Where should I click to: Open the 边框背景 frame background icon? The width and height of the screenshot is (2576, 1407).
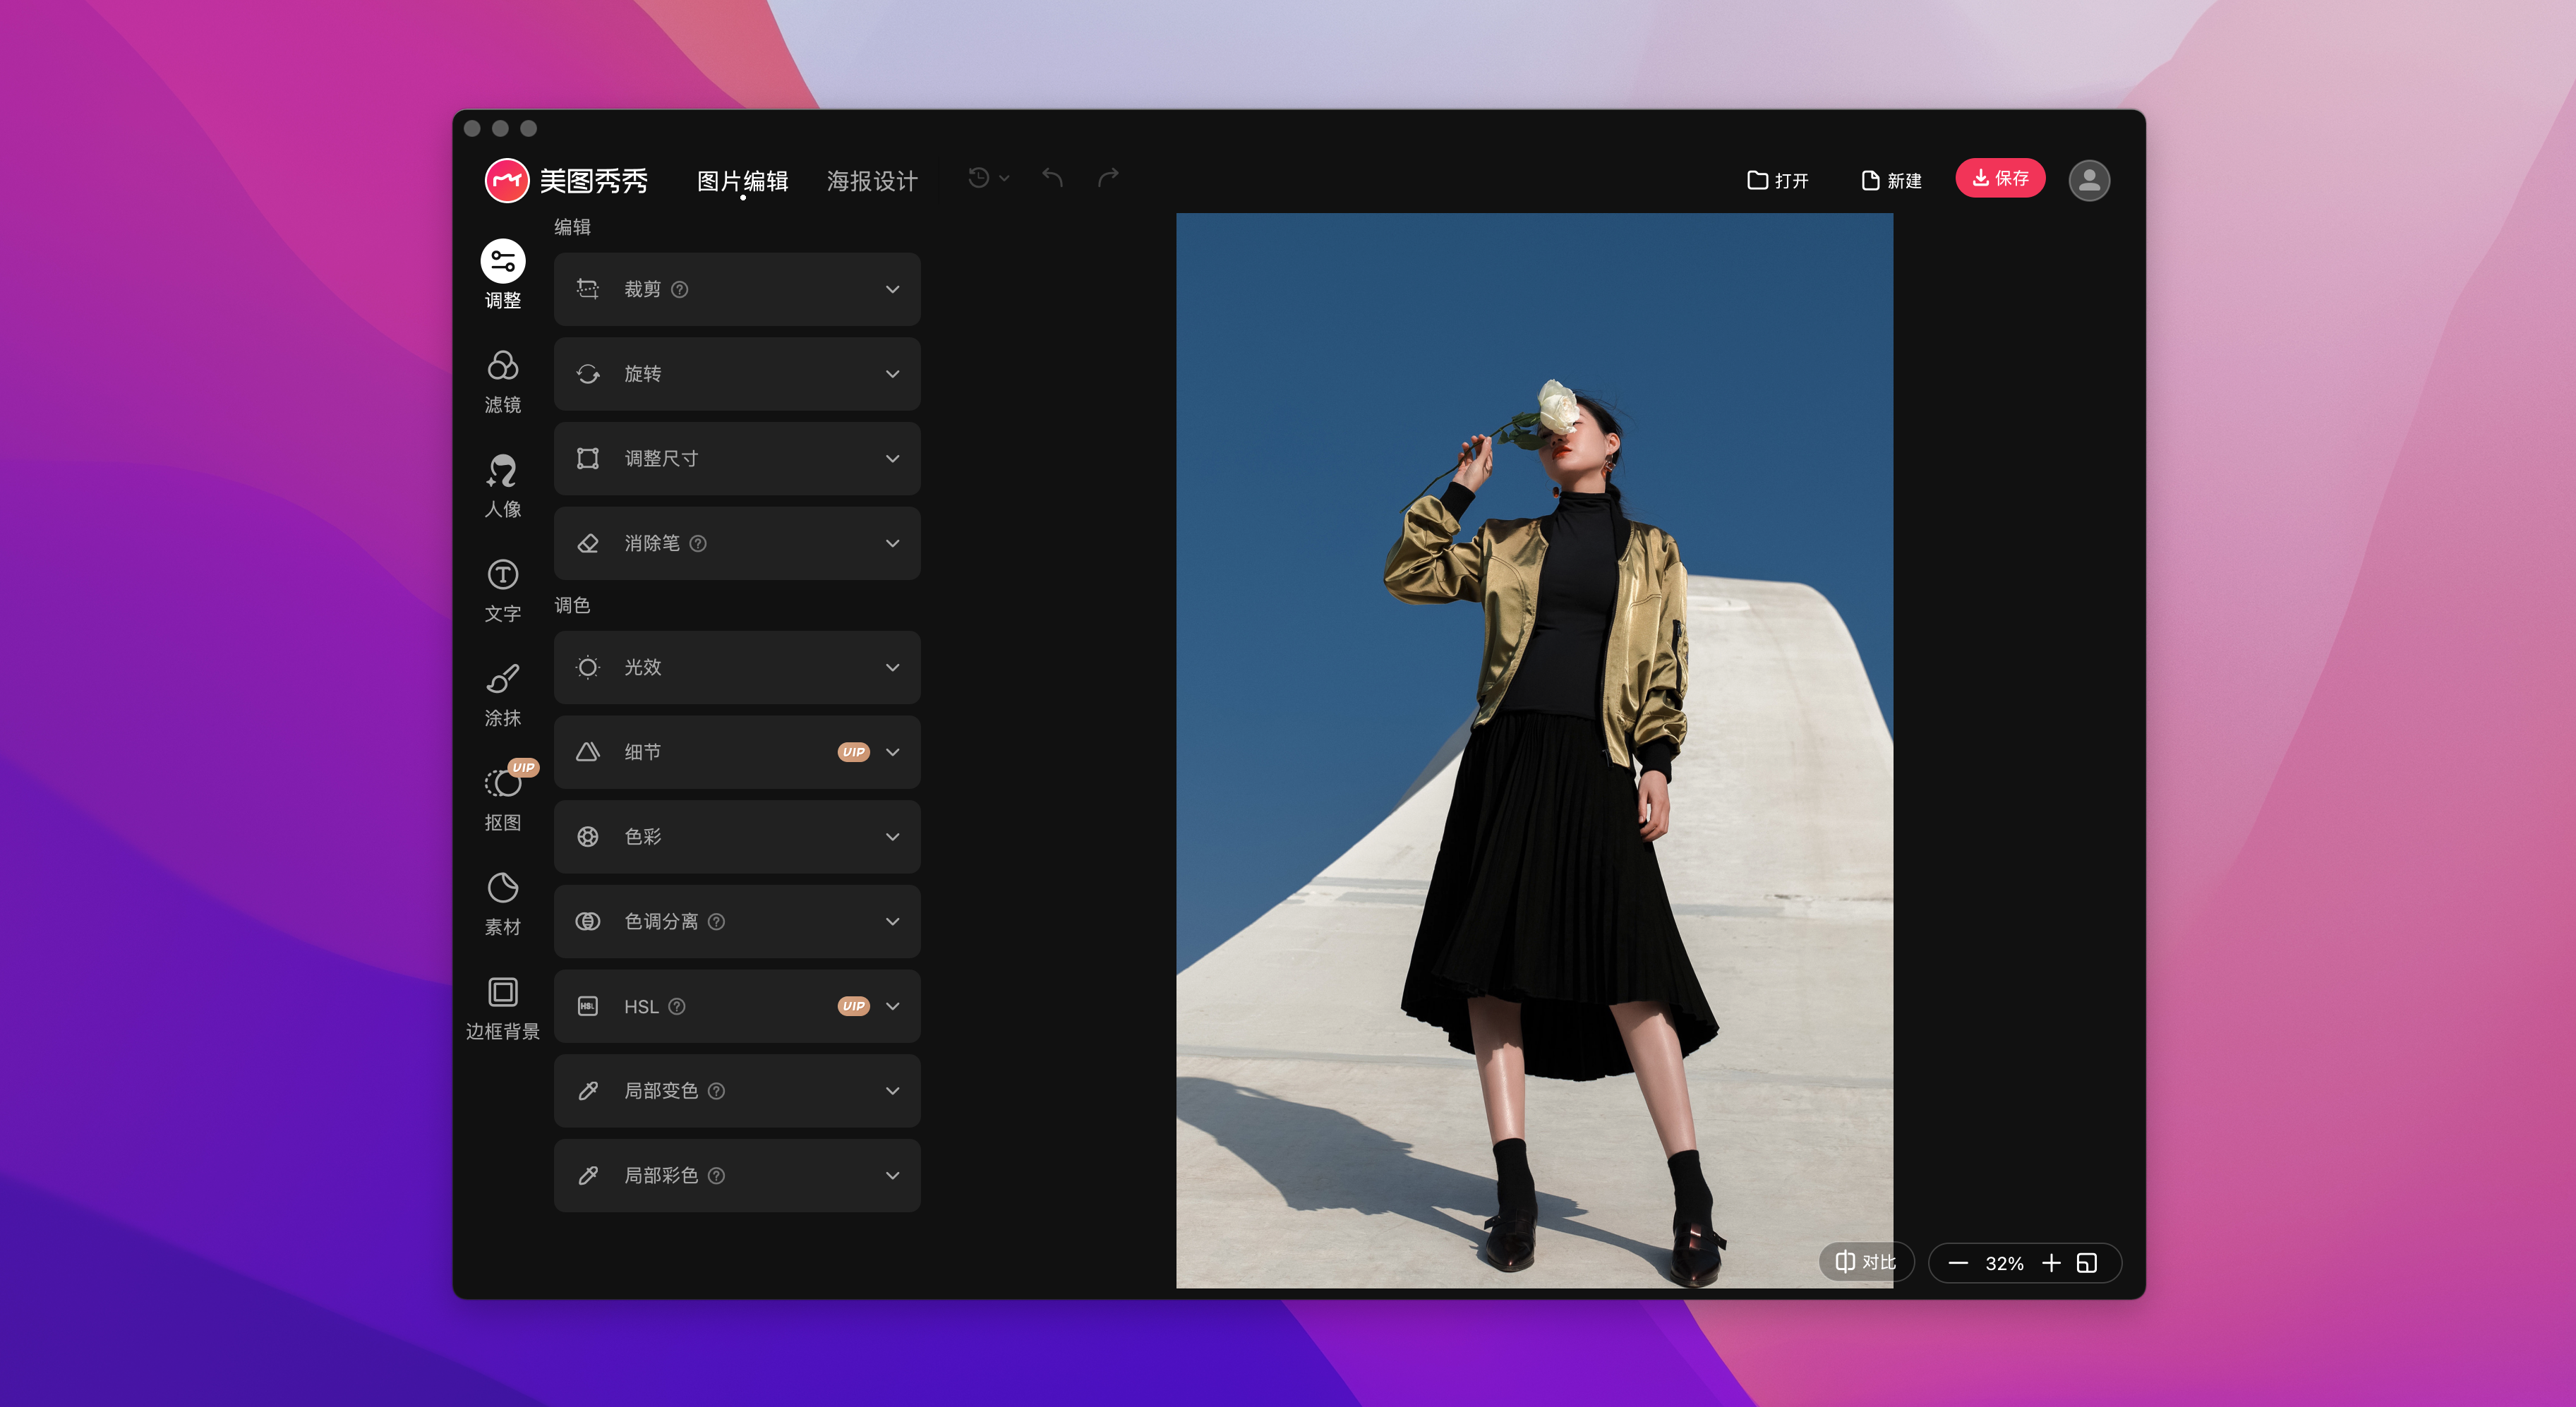click(x=502, y=992)
